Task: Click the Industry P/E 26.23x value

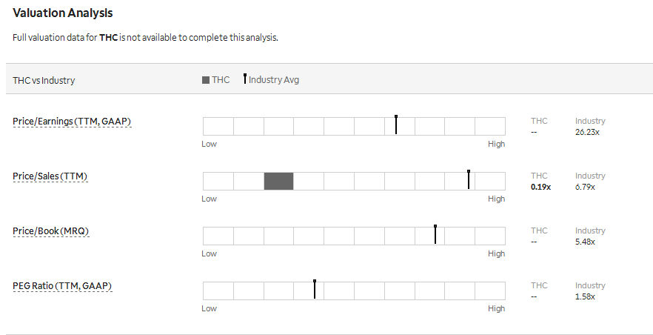Action: (587, 132)
